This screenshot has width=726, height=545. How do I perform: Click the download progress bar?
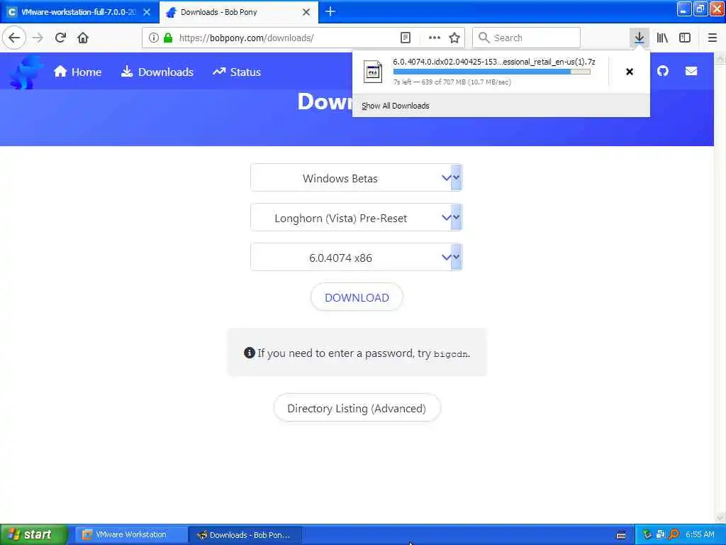coord(491,72)
